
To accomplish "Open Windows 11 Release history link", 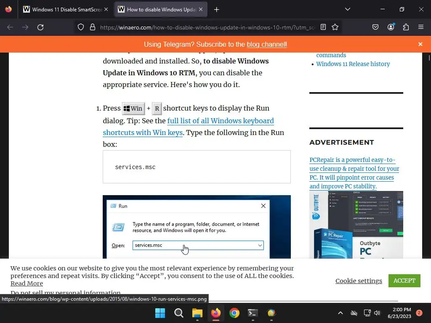I will pos(353,64).
